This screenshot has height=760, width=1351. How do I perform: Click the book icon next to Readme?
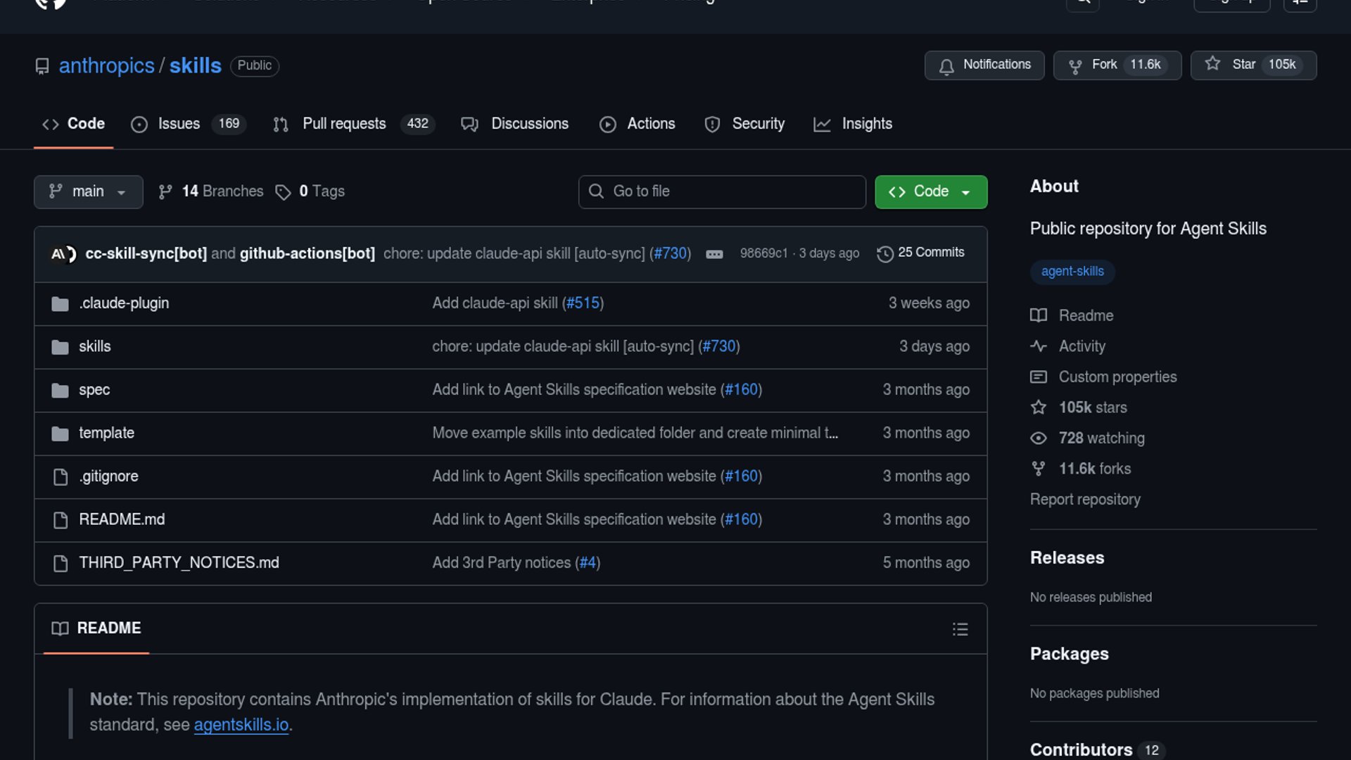[1039, 315]
